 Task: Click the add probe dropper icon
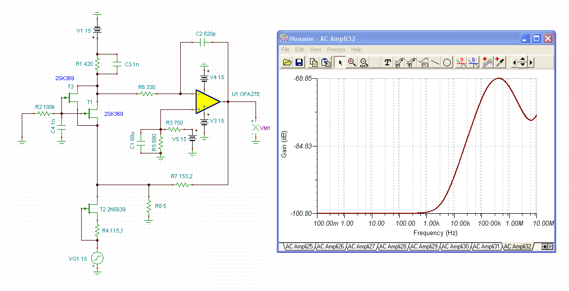(500, 62)
